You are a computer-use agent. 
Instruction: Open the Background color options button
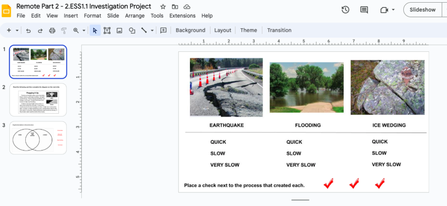pyautogui.click(x=190, y=30)
